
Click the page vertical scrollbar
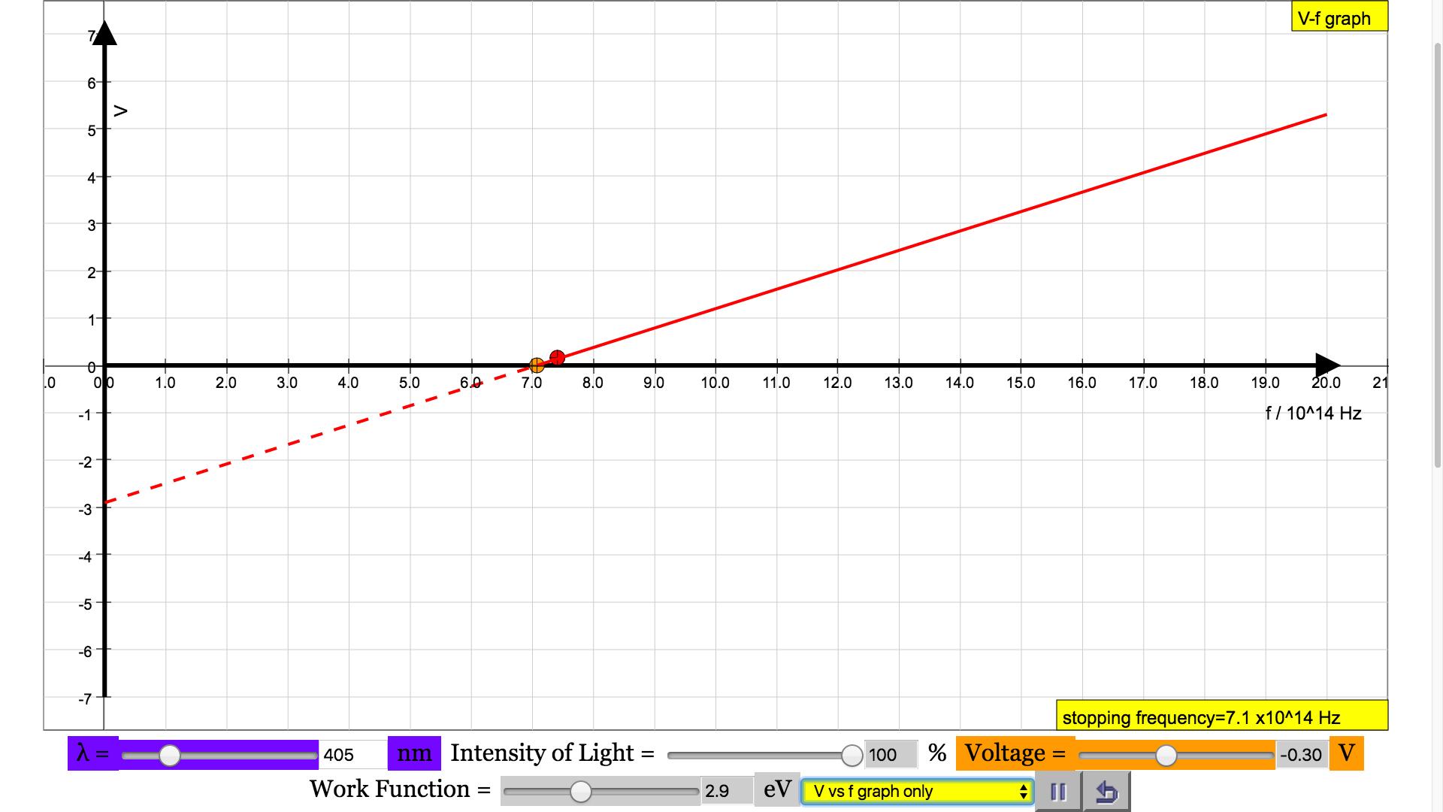pyautogui.click(x=1438, y=256)
